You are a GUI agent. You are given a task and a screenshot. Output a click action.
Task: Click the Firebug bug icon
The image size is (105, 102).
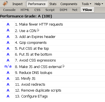coord(5,4)
